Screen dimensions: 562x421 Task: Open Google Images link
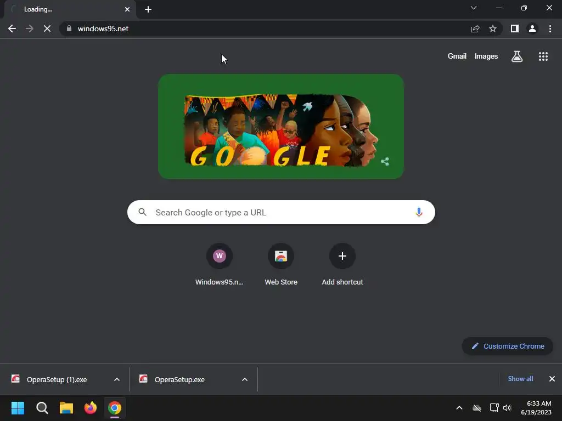(486, 56)
